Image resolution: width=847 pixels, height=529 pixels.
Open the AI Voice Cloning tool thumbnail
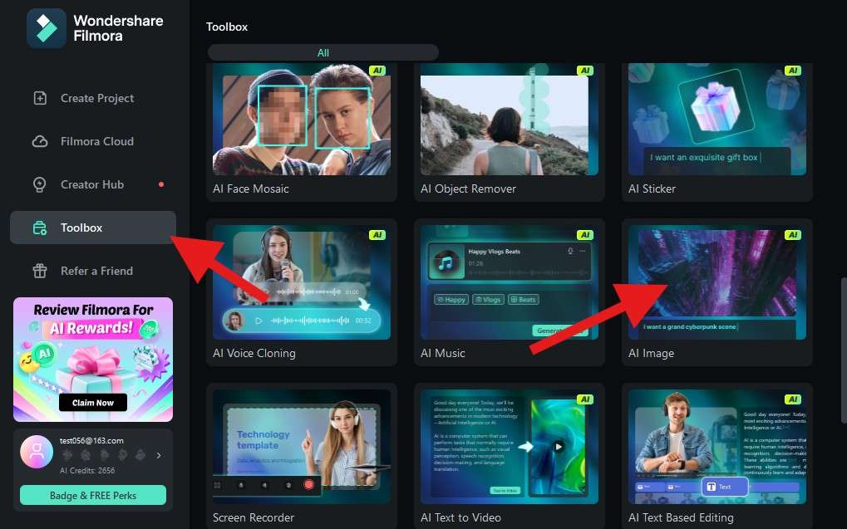click(302, 282)
